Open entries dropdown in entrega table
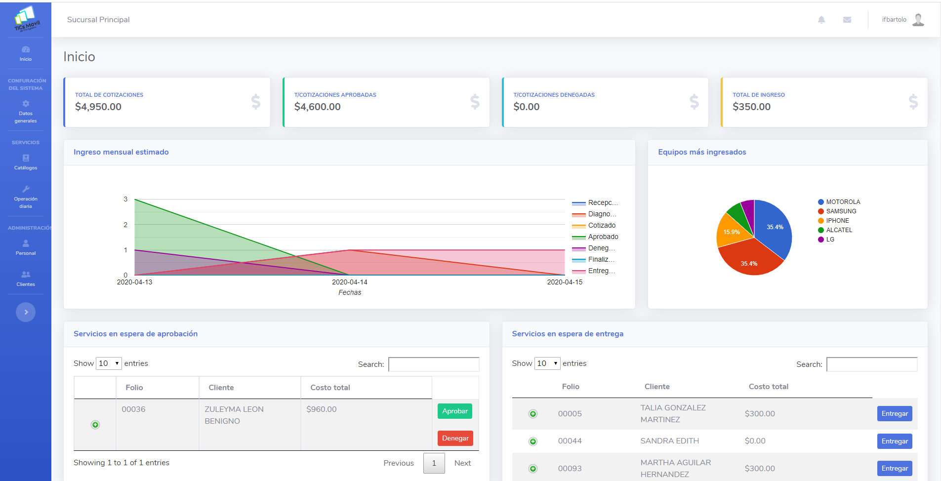The image size is (941, 481). click(547, 363)
